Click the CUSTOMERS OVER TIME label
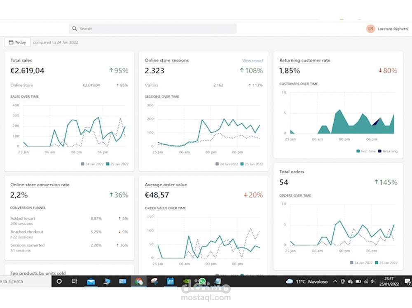 pos(298,84)
